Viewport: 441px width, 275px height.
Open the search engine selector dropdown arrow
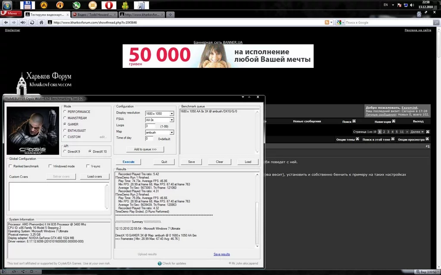tap(343, 22)
